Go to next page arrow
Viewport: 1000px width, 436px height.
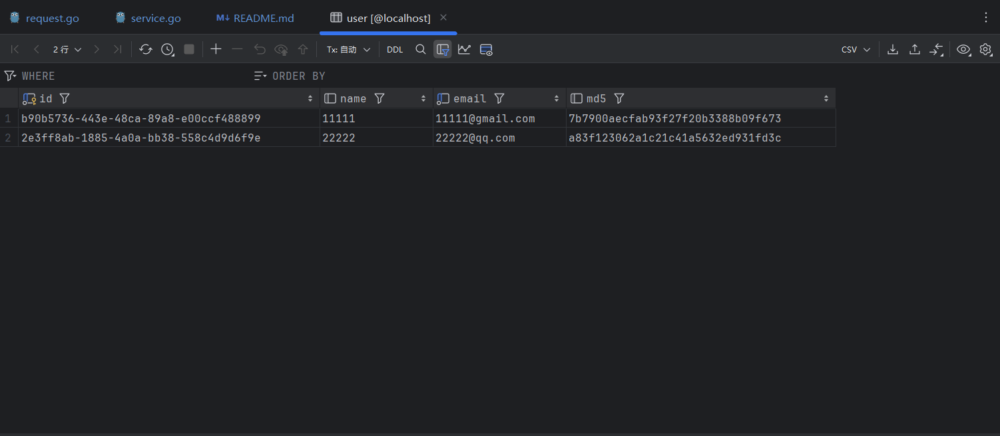pyautogui.click(x=97, y=49)
